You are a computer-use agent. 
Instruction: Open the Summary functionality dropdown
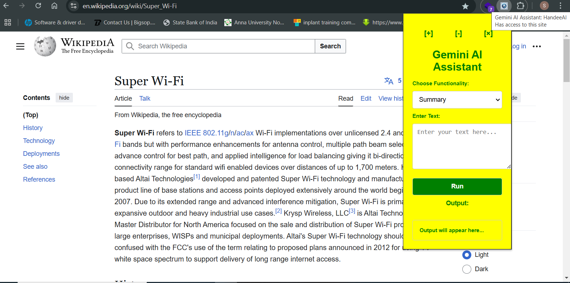coord(457,100)
